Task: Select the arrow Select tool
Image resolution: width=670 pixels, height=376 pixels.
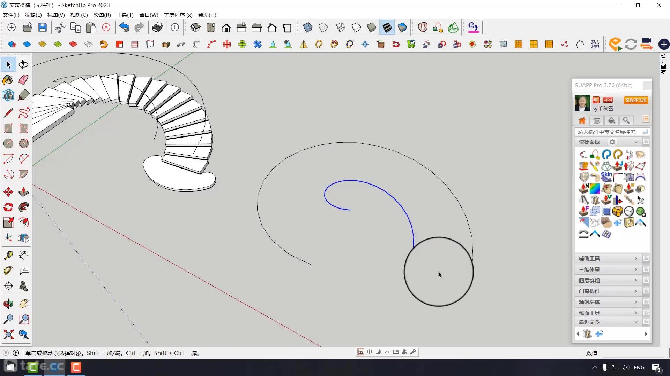Action: pos(8,64)
